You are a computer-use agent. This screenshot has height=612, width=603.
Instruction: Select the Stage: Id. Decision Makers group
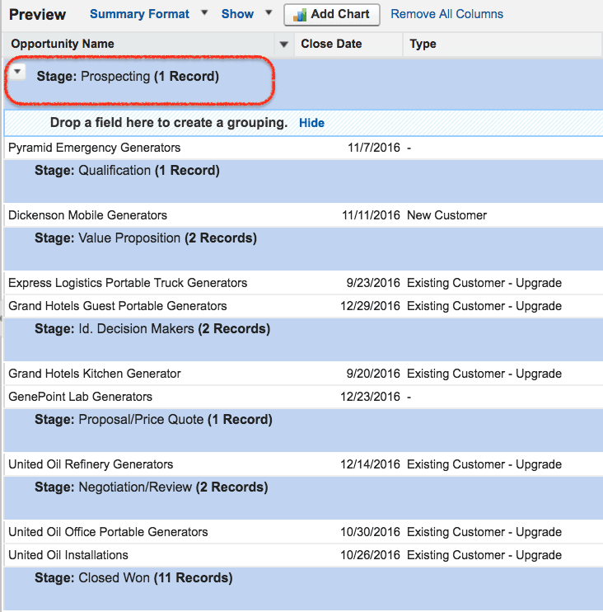[x=152, y=329]
